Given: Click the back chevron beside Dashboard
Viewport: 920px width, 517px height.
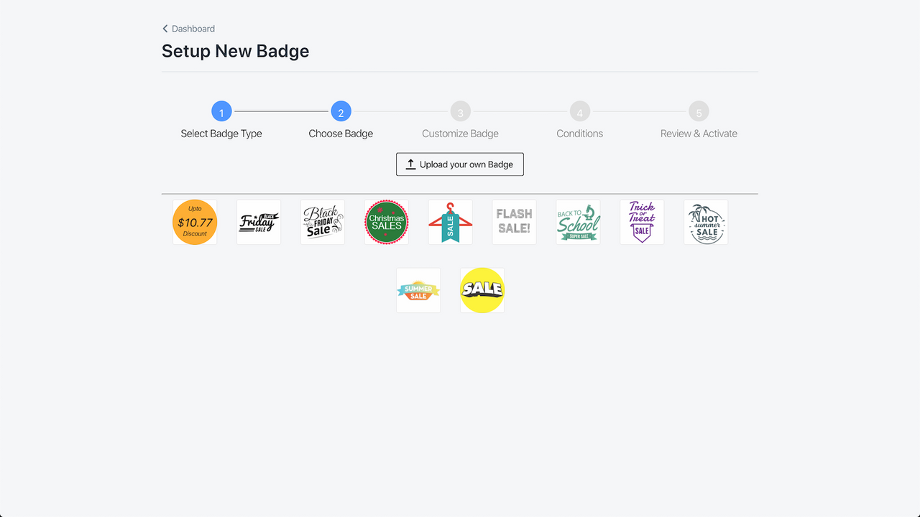Looking at the screenshot, I should 165,29.
